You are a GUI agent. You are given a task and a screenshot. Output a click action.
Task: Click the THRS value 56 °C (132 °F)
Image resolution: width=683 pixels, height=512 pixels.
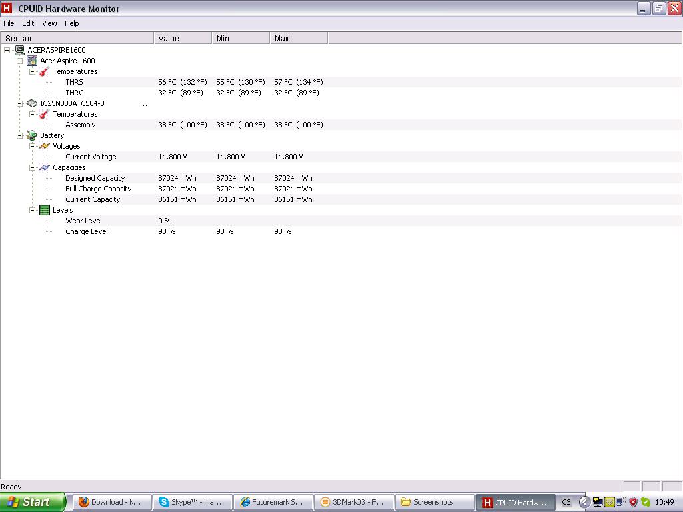(x=183, y=82)
